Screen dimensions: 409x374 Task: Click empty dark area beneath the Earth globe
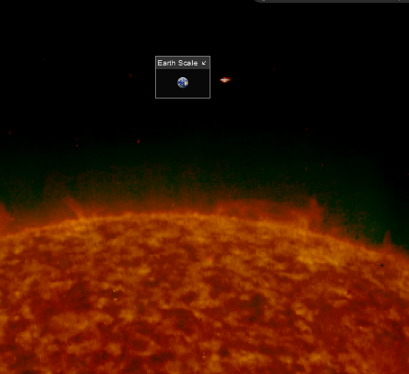(x=182, y=93)
